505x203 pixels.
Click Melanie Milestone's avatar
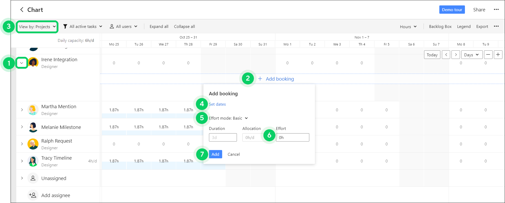coord(33,127)
